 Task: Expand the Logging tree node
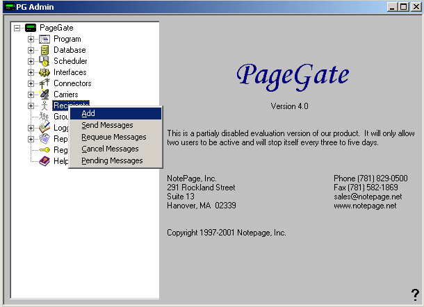pos(31,128)
